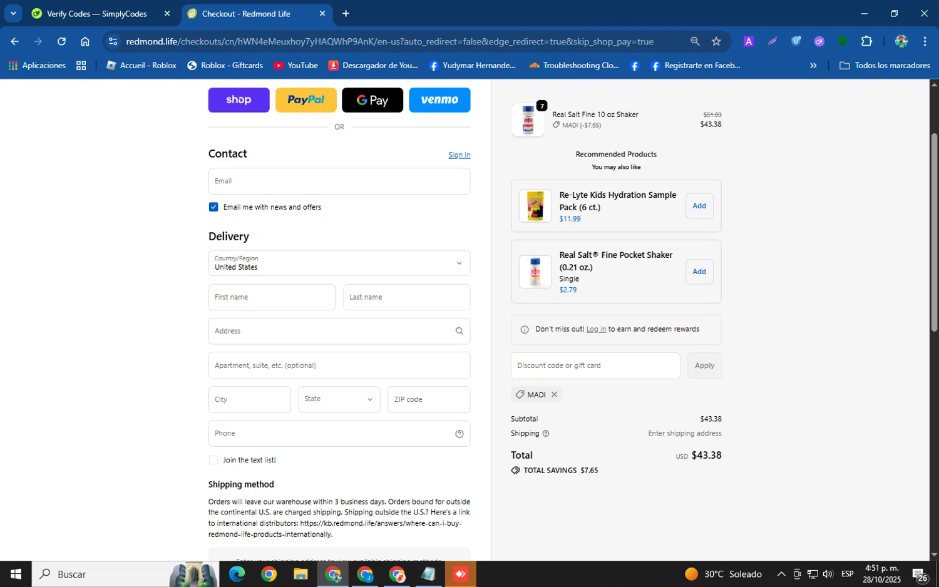Click the phone field help icon
The width and height of the screenshot is (939, 587).
pos(459,434)
